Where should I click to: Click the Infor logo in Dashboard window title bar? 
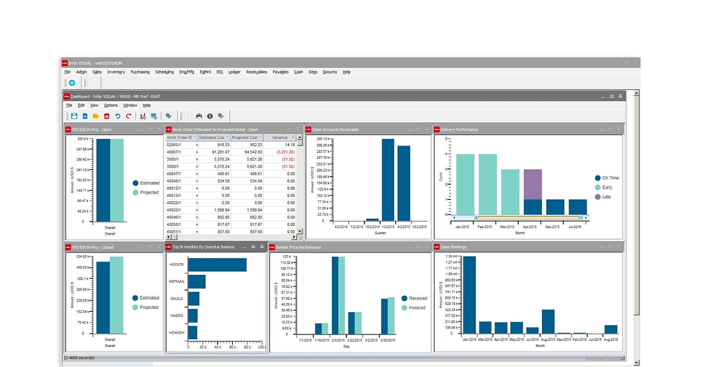[x=67, y=96]
